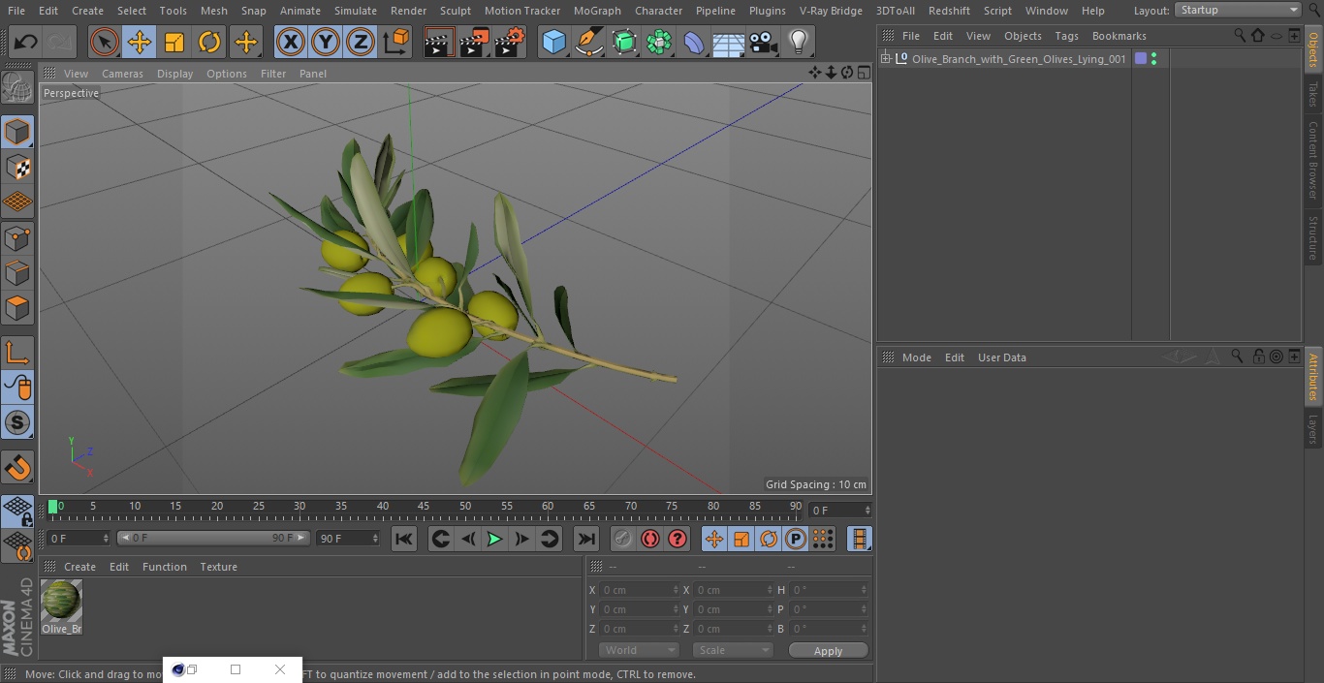The width and height of the screenshot is (1324, 683).
Task: Activate the Rotate tool
Action: (x=209, y=43)
